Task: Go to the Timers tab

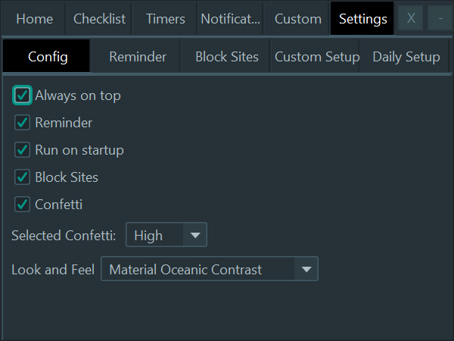Action: tap(165, 19)
